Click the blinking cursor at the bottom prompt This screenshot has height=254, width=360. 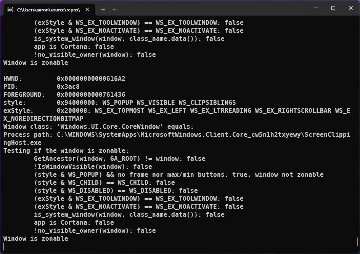(x=5, y=246)
